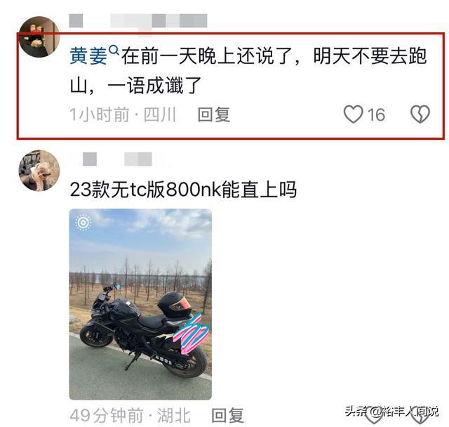Click the 头条 @裕丰人间说 watermark
Screen dimensions: 449x427
coord(391,412)
